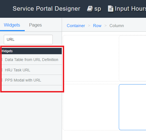Click the Input Hours page document icon
The height and width of the screenshot is (140, 146).
click(111, 9)
